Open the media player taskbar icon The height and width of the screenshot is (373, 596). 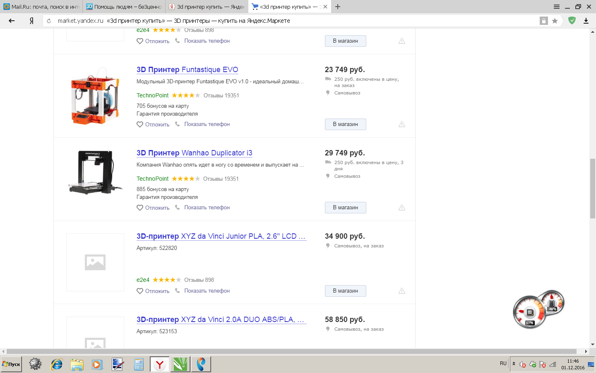[x=97, y=364]
